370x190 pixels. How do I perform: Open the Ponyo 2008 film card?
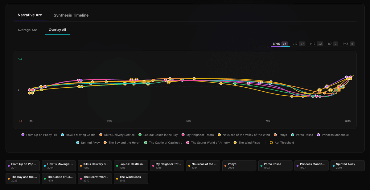[239, 166]
